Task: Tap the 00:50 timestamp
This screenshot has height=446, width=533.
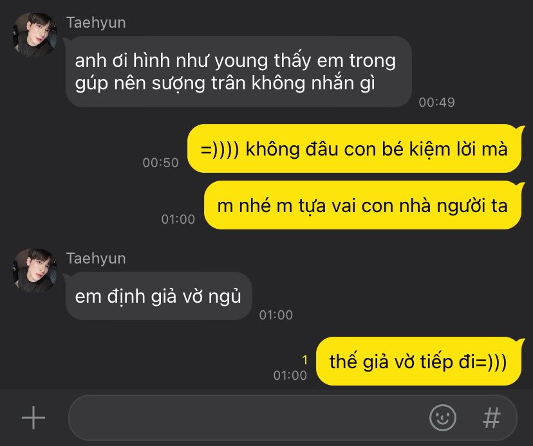Action: [160, 163]
